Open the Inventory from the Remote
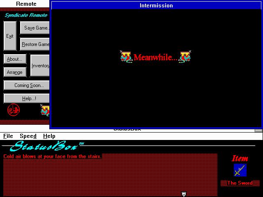 pos(40,66)
